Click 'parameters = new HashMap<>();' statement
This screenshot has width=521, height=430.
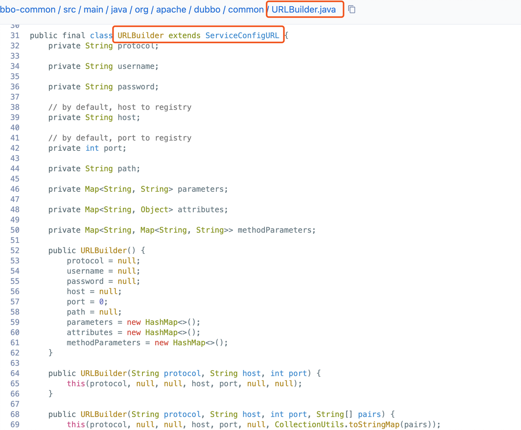[x=134, y=322]
